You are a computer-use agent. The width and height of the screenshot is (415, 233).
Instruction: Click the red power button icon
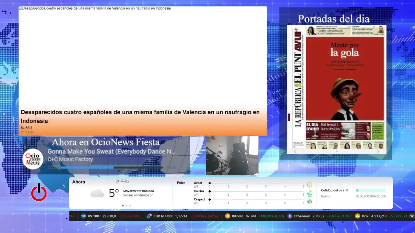tap(39, 192)
